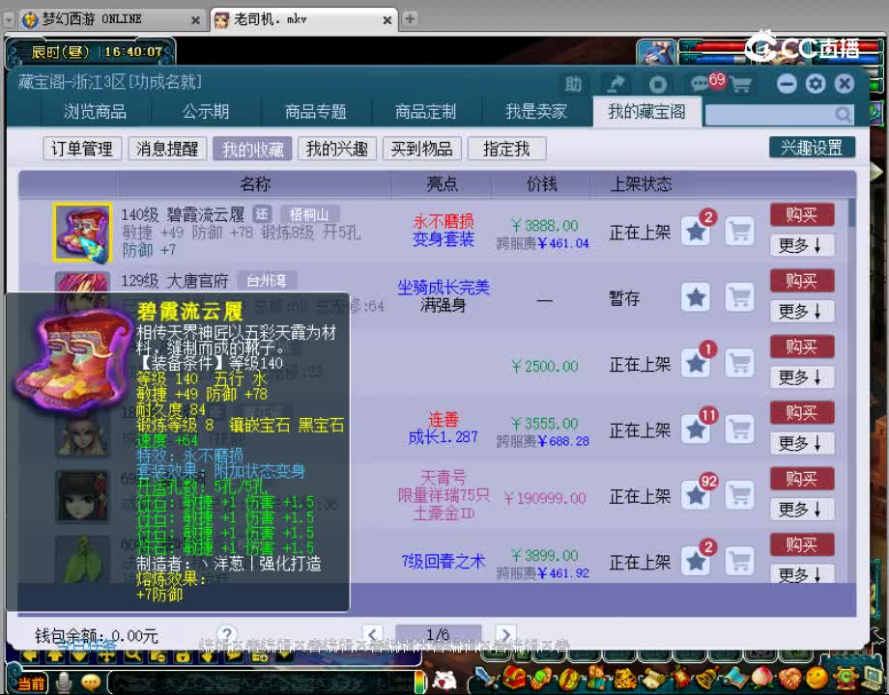This screenshot has width=889, height=695.
Task: Add the 7级回春之术 item to cart
Action: [739, 562]
